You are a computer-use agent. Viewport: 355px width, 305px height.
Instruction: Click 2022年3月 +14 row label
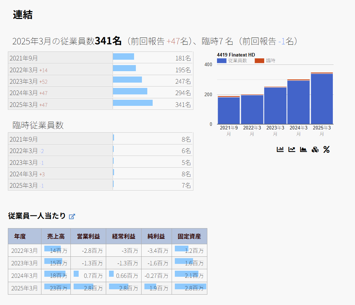[29, 70]
